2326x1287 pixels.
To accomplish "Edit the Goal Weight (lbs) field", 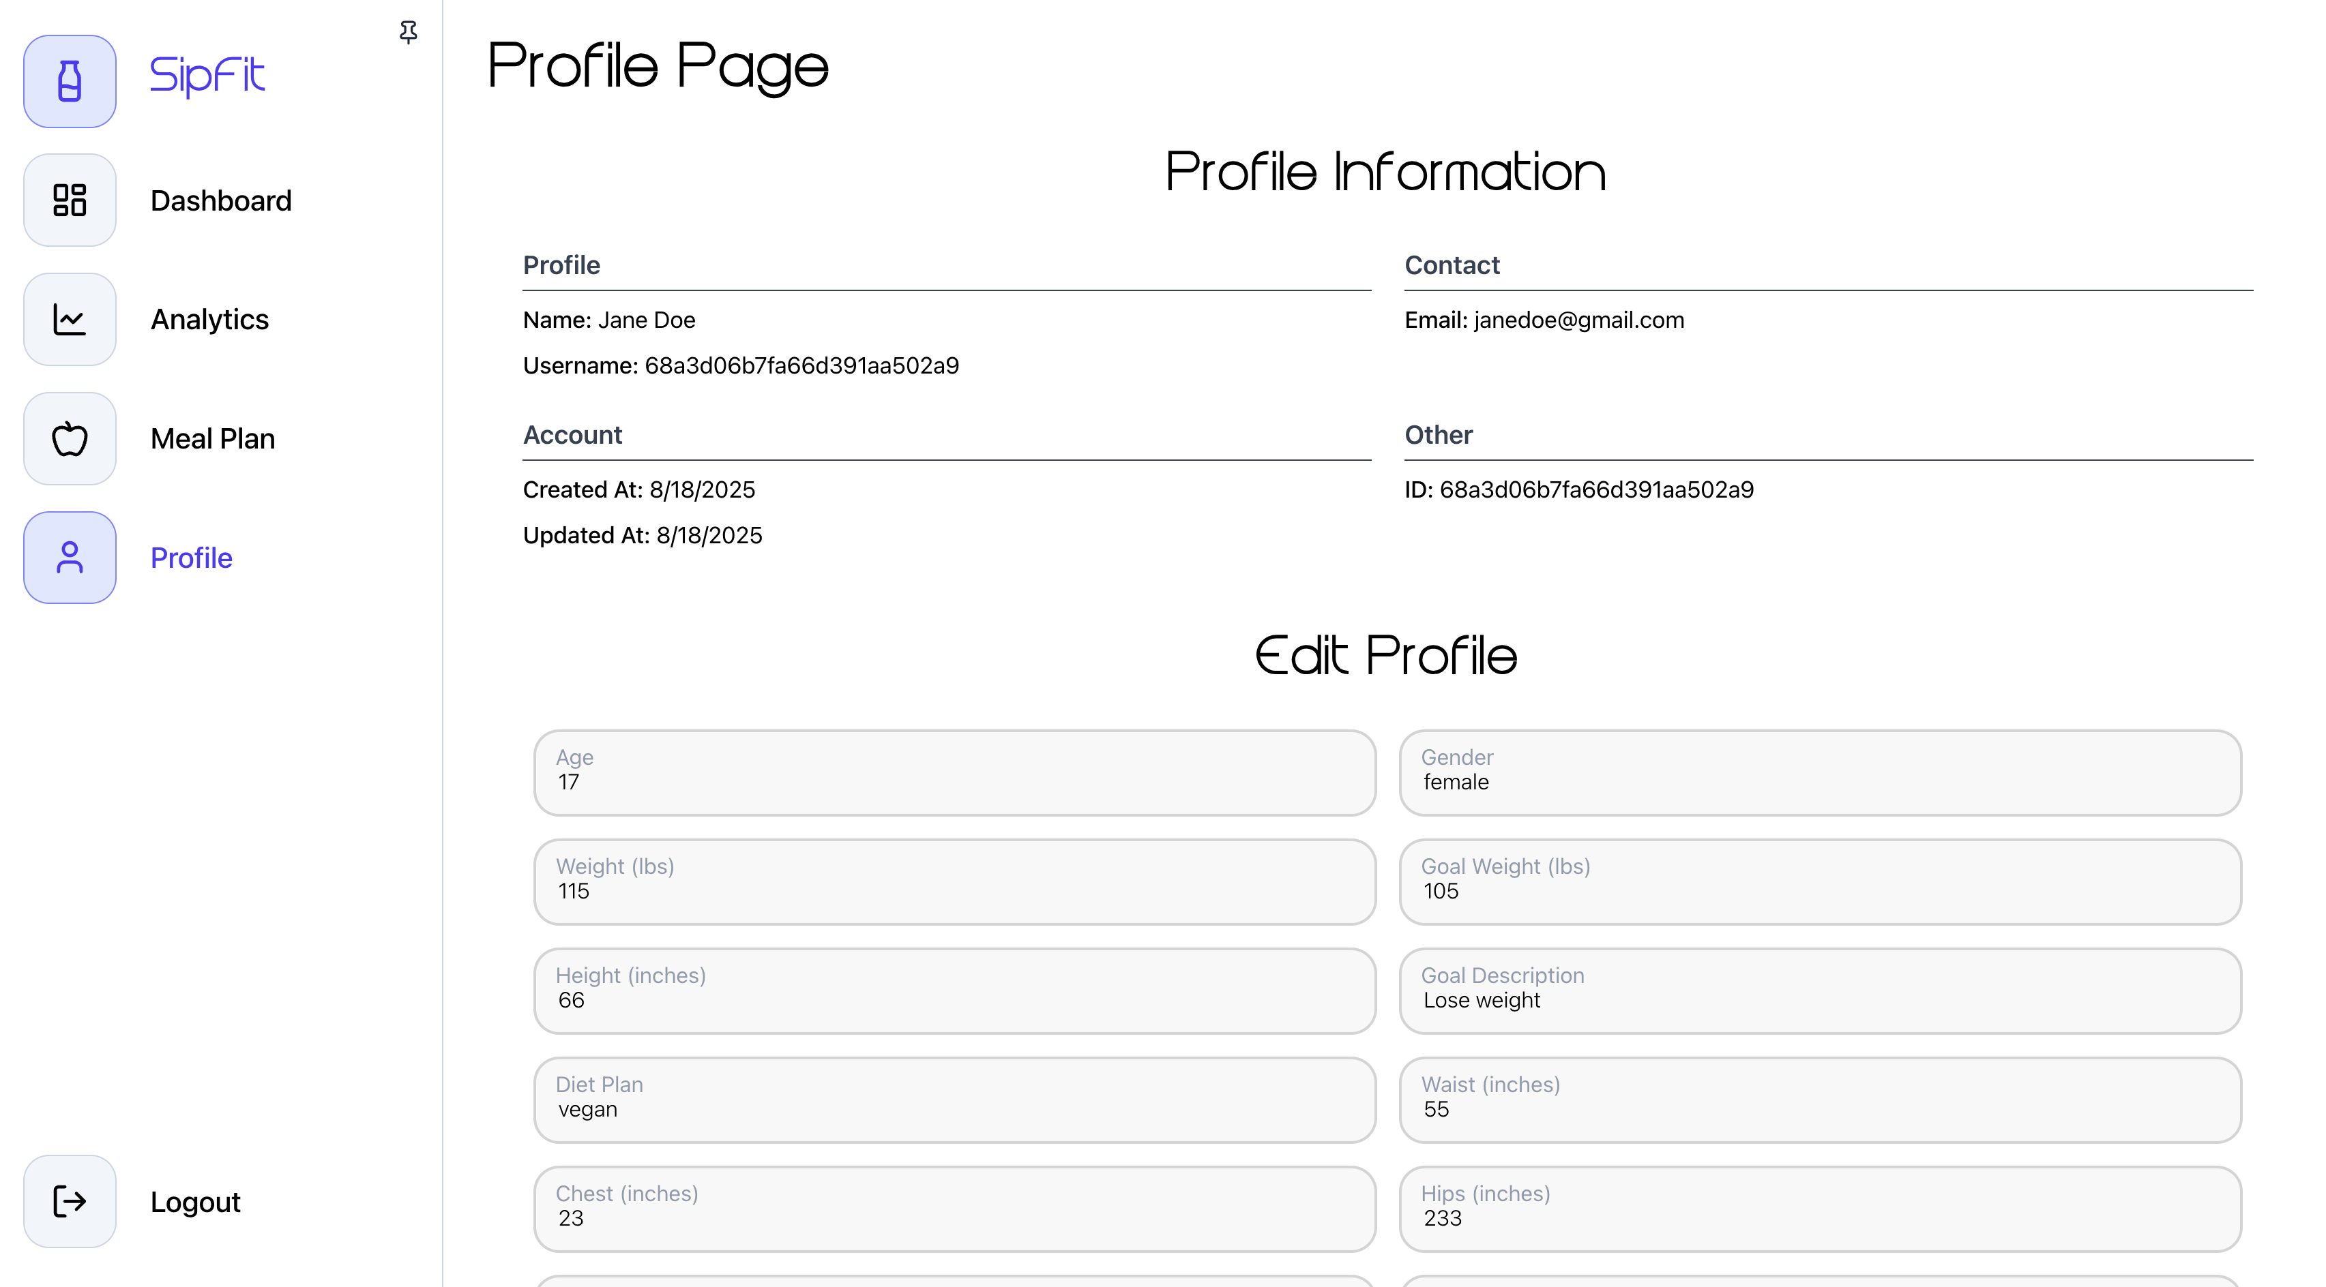I will [x=1821, y=882].
